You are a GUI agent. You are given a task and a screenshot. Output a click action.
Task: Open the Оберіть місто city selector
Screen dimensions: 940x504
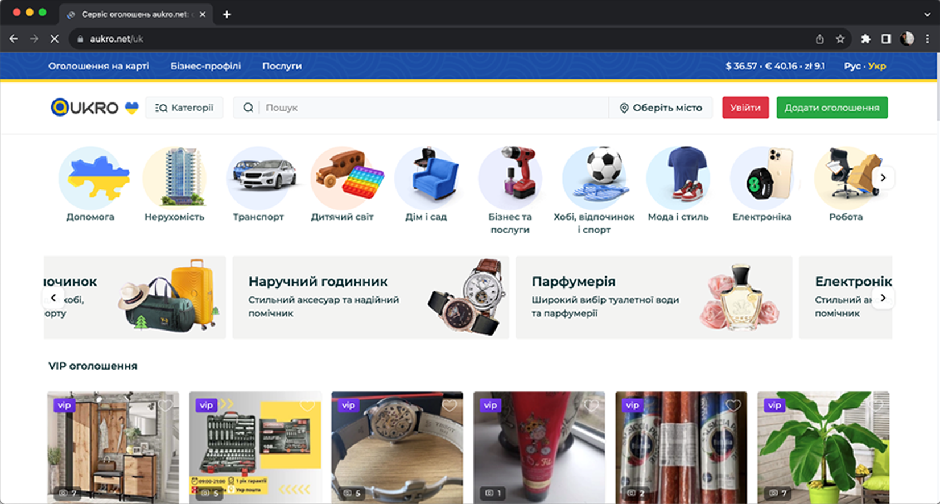click(661, 108)
